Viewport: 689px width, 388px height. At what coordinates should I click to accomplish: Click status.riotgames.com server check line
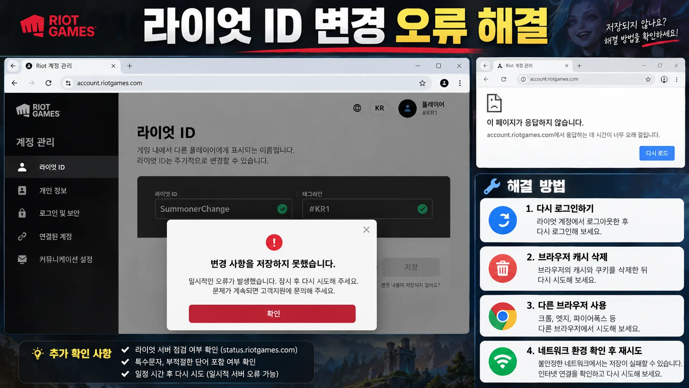[216, 350]
